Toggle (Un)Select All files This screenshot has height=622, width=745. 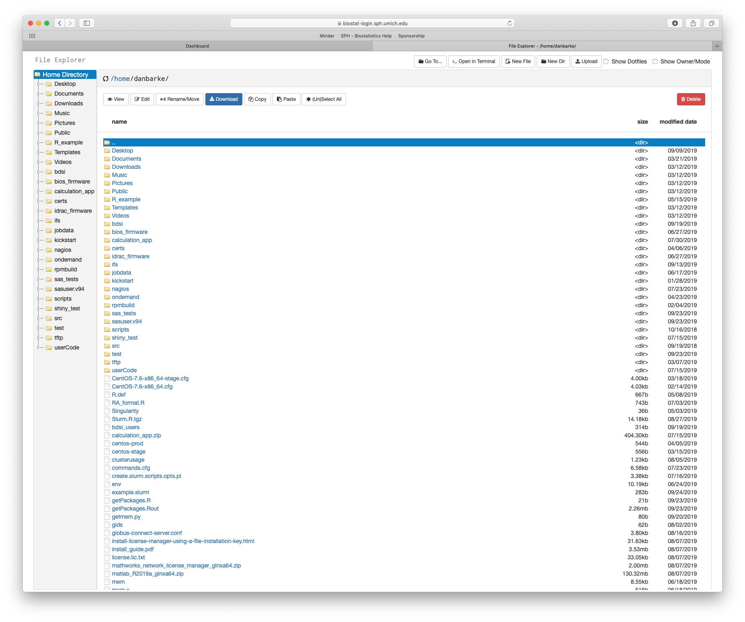[x=324, y=99]
